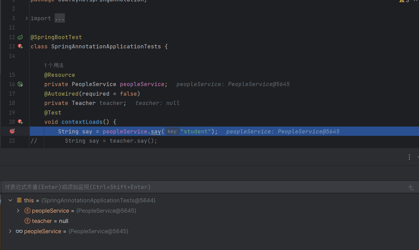The width and height of the screenshot is (419, 250).
Task: Select the teacher = null variable row
Action: coord(50,221)
